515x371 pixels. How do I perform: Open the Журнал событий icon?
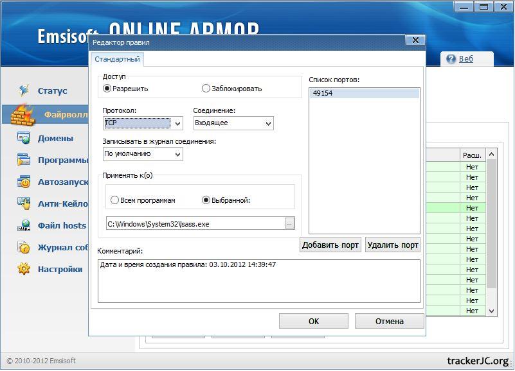(x=24, y=247)
